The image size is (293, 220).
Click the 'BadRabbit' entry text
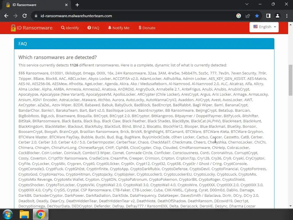tap(181, 105)
